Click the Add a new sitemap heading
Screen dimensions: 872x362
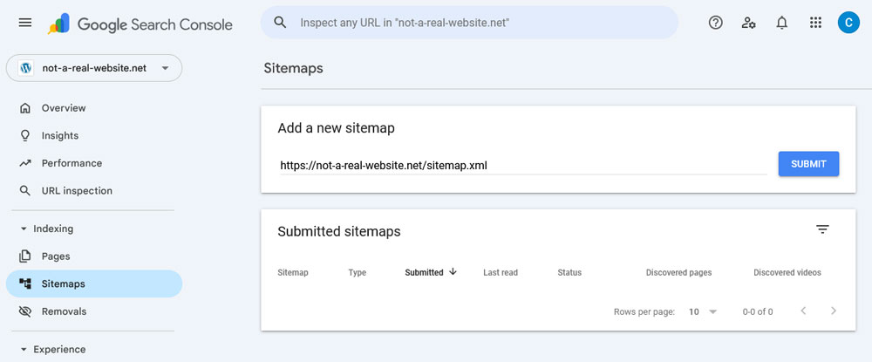(x=336, y=128)
